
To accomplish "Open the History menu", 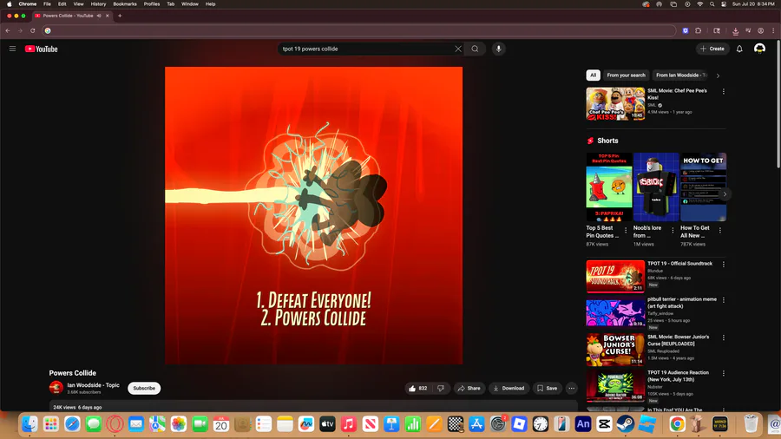I will pyautogui.click(x=98, y=4).
